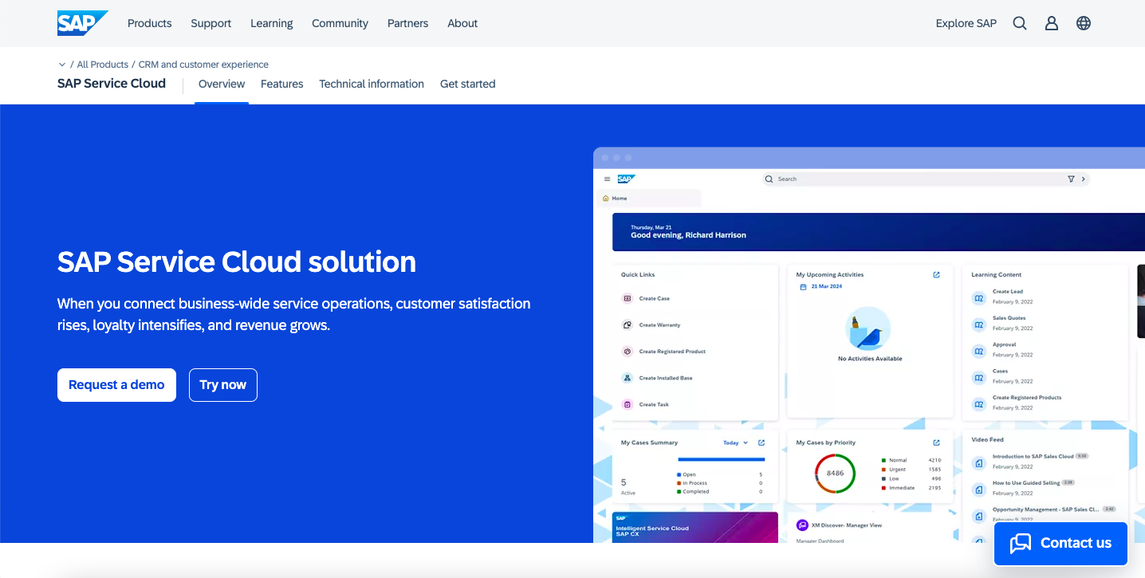Click the chat bubble icon in Contact us
The image size is (1145, 578).
[x=1021, y=544]
